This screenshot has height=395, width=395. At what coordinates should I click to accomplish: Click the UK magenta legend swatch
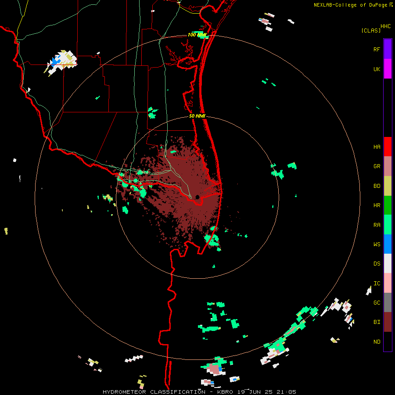click(x=388, y=69)
